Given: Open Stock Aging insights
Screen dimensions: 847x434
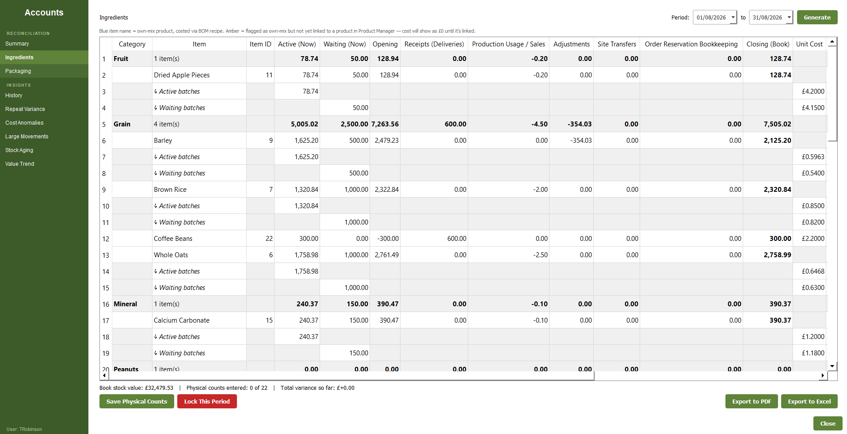Looking at the screenshot, I should 44,150.
